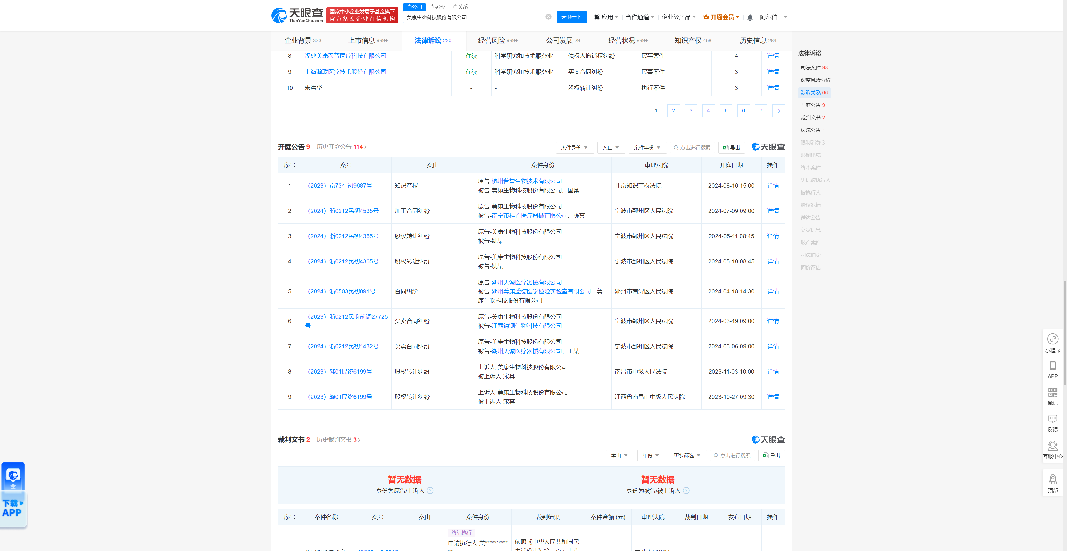Jump to 涉诉关系 66 in sidebar
1067x551 pixels.
pos(814,93)
